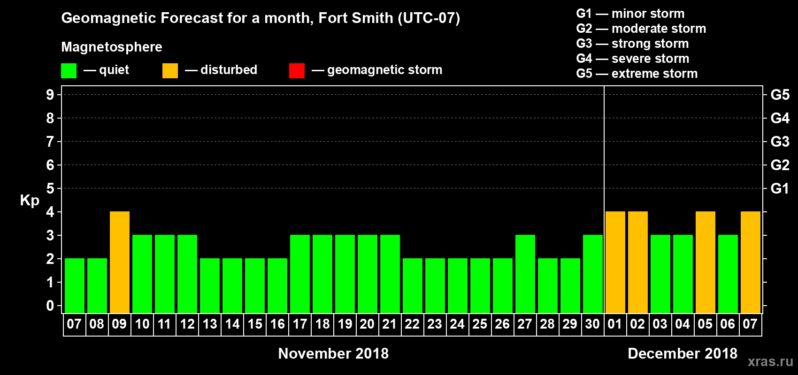Viewport: 798px width, 375px height.
Task: Click the 'December 2018' month label
Action: coord(683,353)
